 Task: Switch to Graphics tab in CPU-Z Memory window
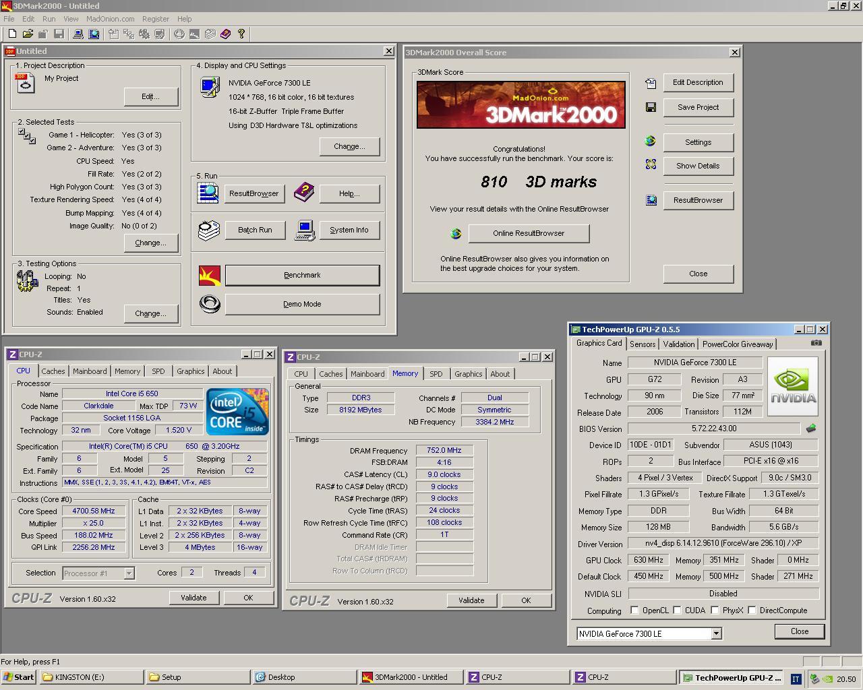click(468, 374)
